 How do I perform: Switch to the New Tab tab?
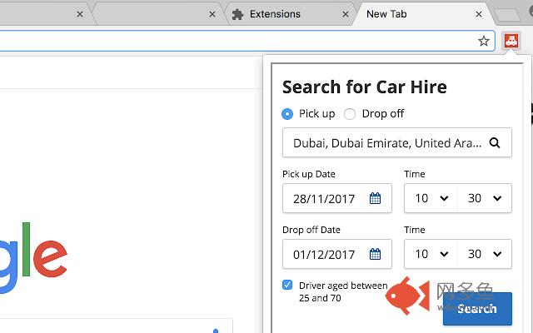pos(423,14)
